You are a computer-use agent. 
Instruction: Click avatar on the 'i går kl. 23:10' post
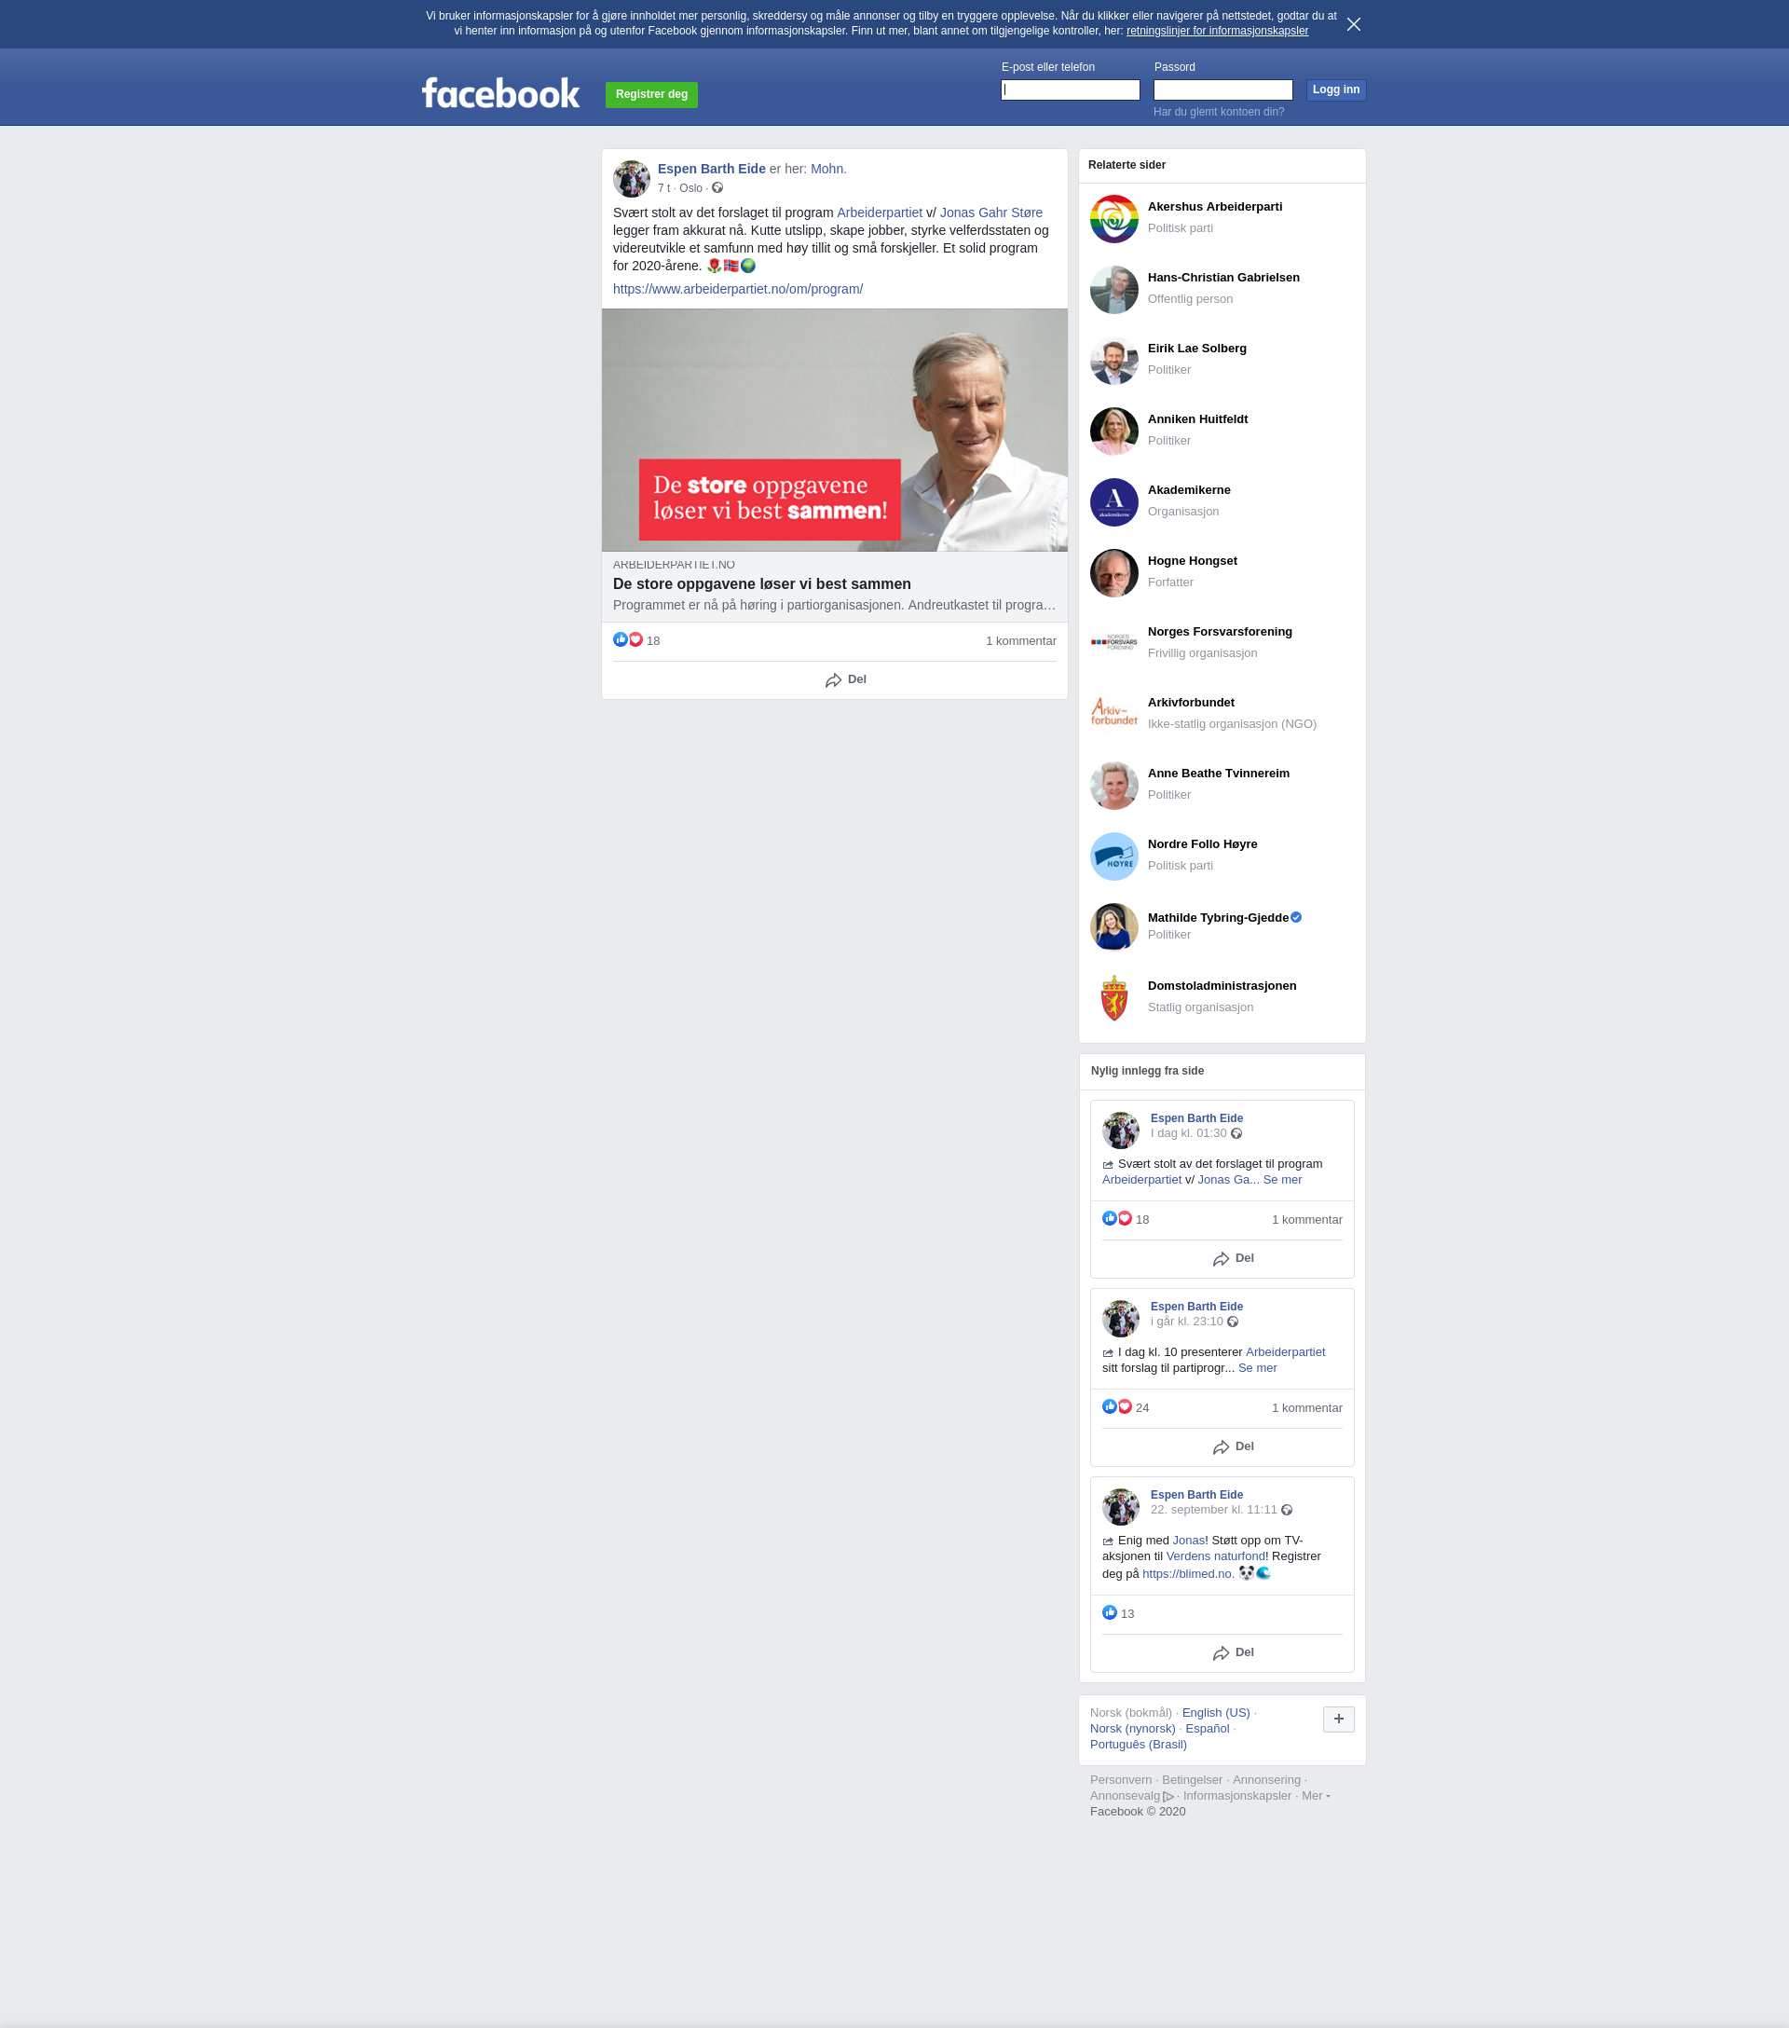coord(1121,1319)
